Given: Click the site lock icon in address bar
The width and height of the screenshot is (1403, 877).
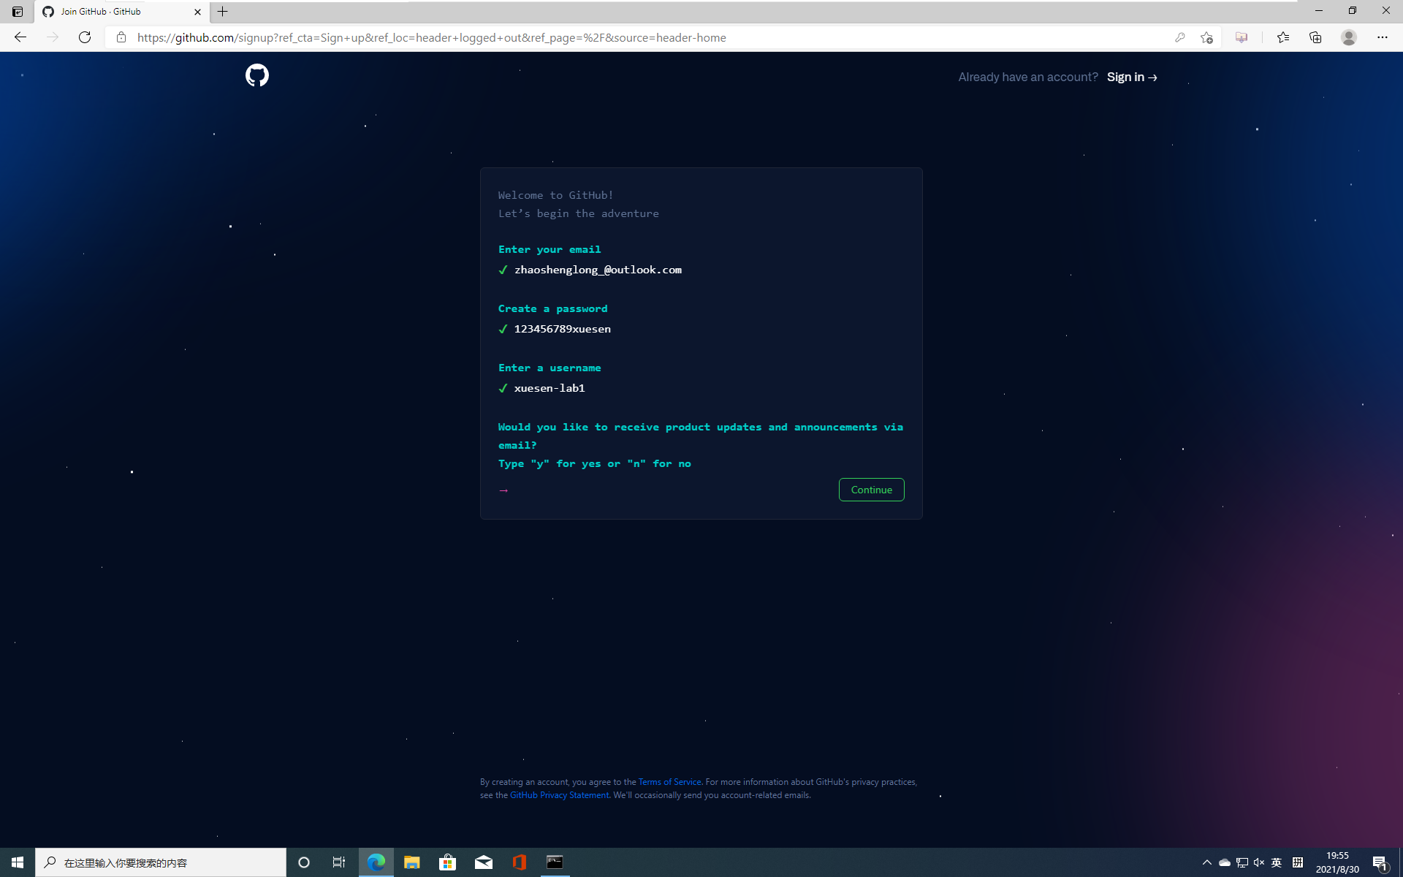Looking at the screenshot, I should coord(121,37).
